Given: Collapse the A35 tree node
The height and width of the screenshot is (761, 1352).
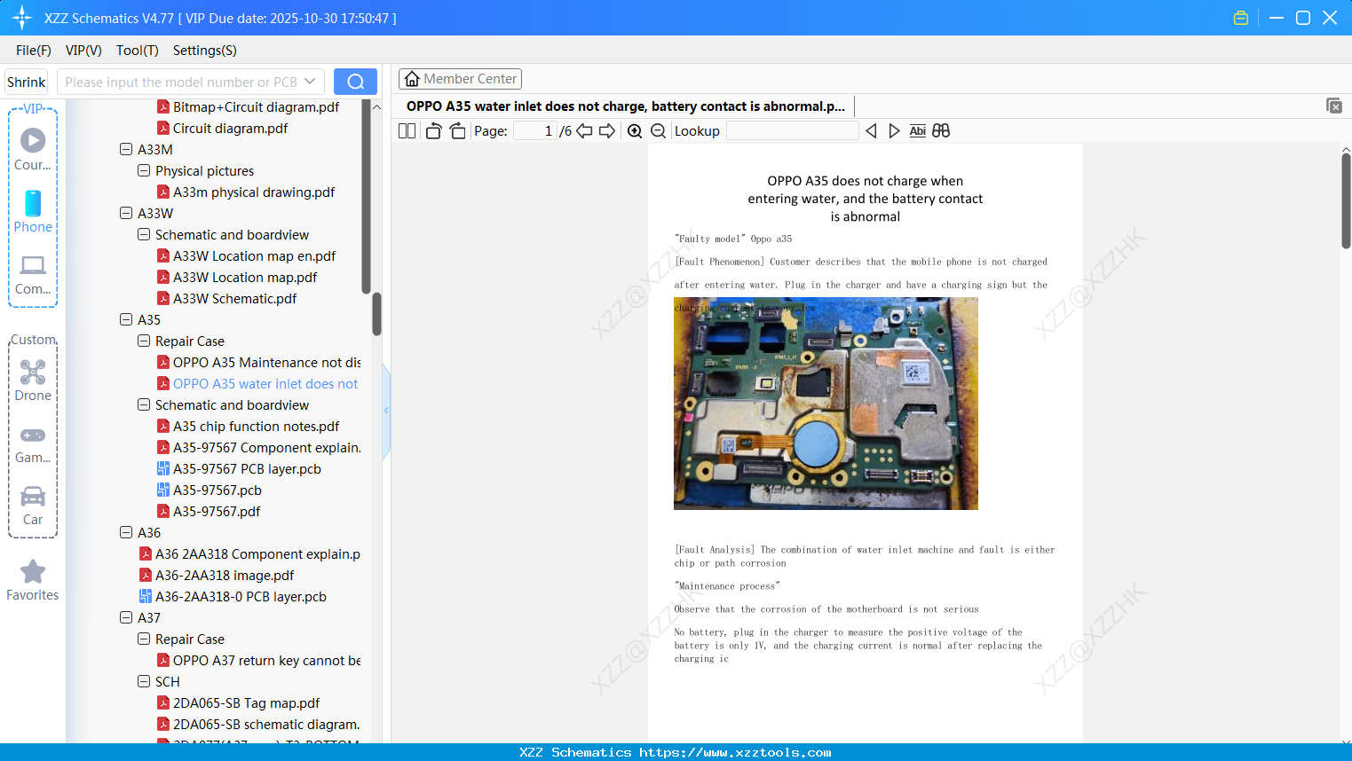Looking at the screenshot, I should click(126, 319).
